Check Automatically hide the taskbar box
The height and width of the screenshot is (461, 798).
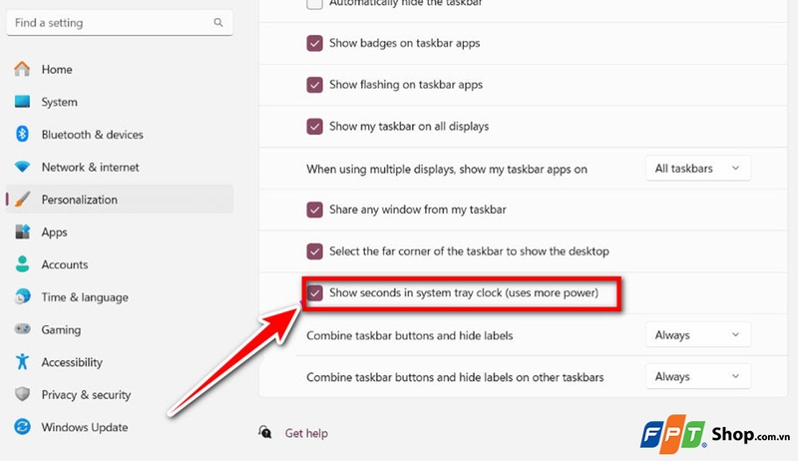pyautogui.click(x=314, y=4)
